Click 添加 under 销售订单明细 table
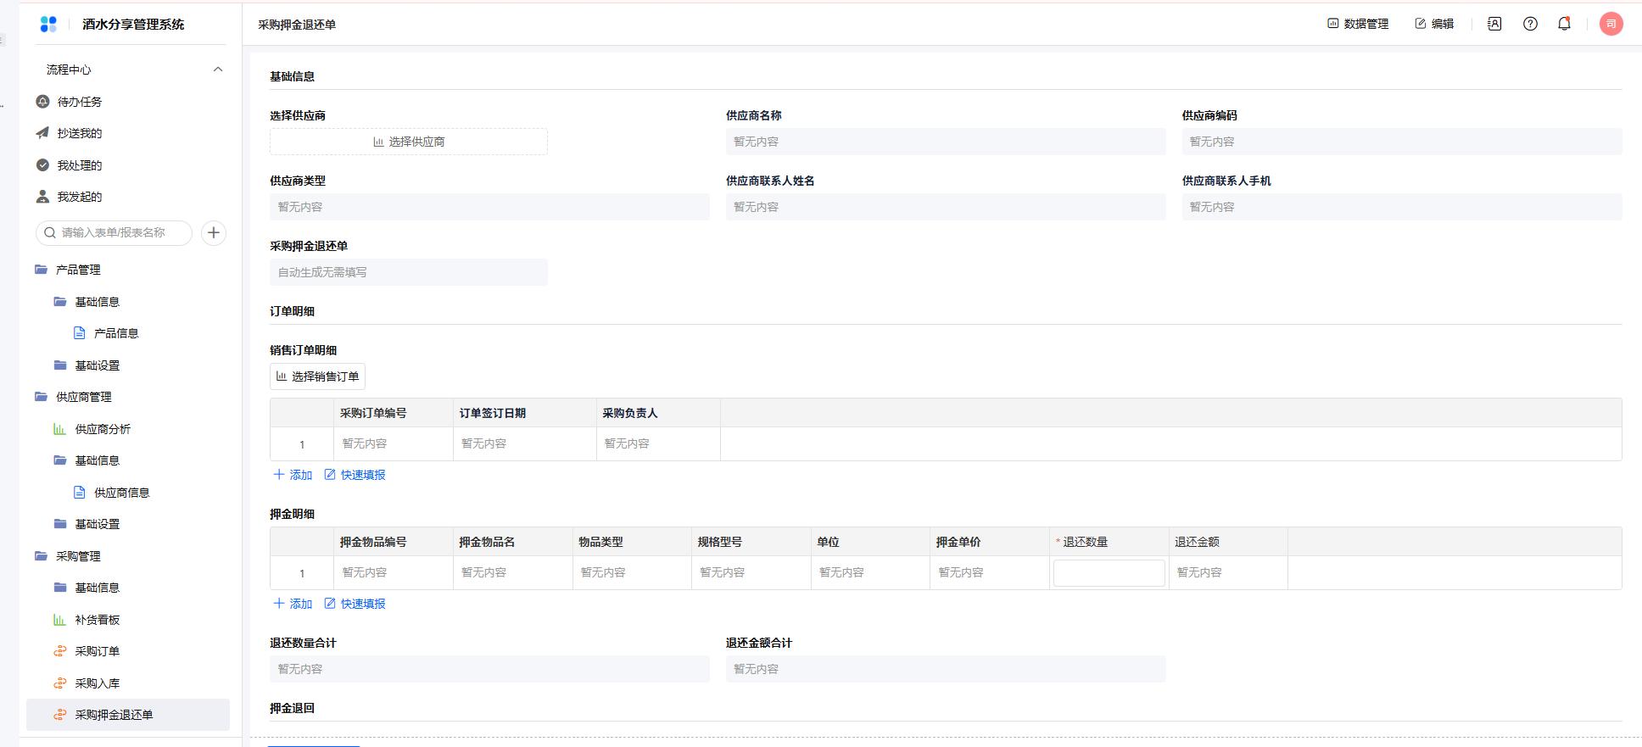1642x747 pixels. click(293, 475)
